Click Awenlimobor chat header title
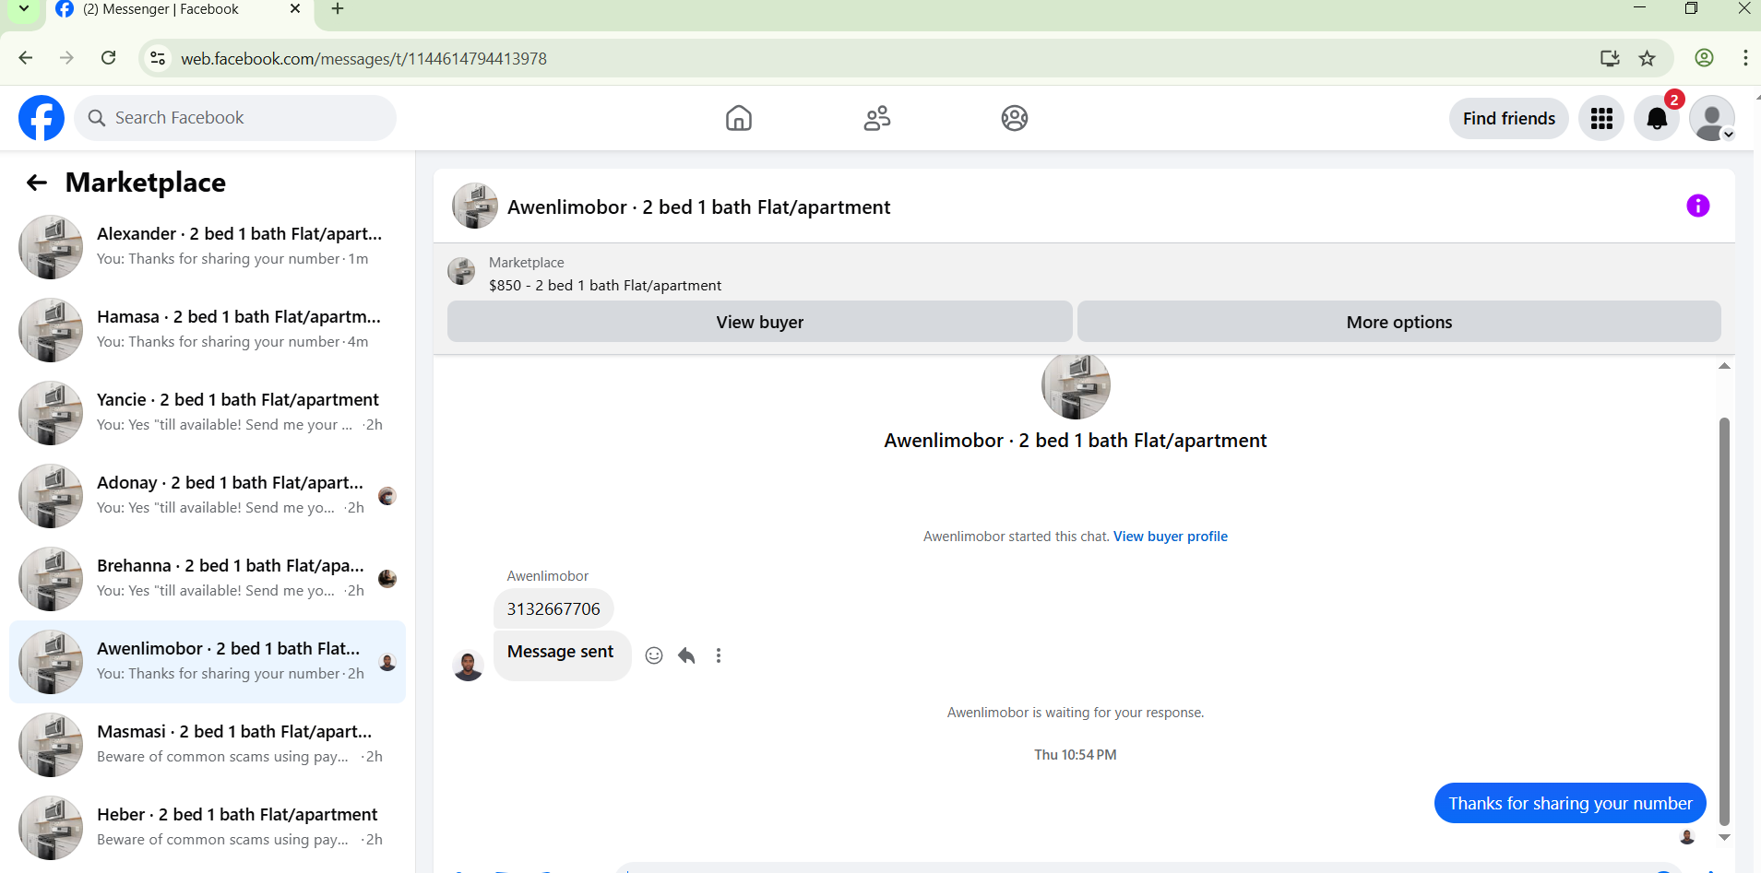 pyautogui.click(x=698, y=206)
